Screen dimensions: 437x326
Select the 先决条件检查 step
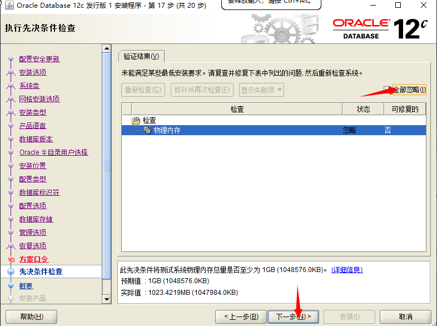[41, 271]
